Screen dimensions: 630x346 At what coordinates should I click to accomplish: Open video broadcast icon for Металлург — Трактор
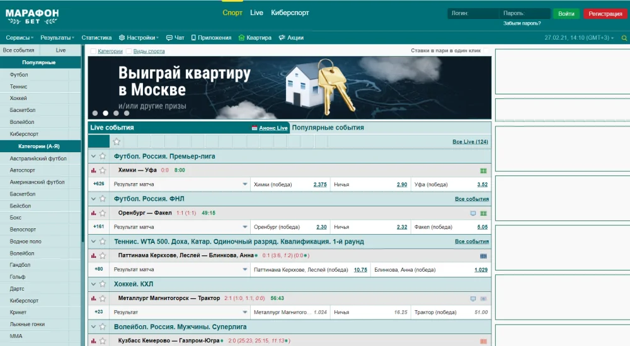473,299
